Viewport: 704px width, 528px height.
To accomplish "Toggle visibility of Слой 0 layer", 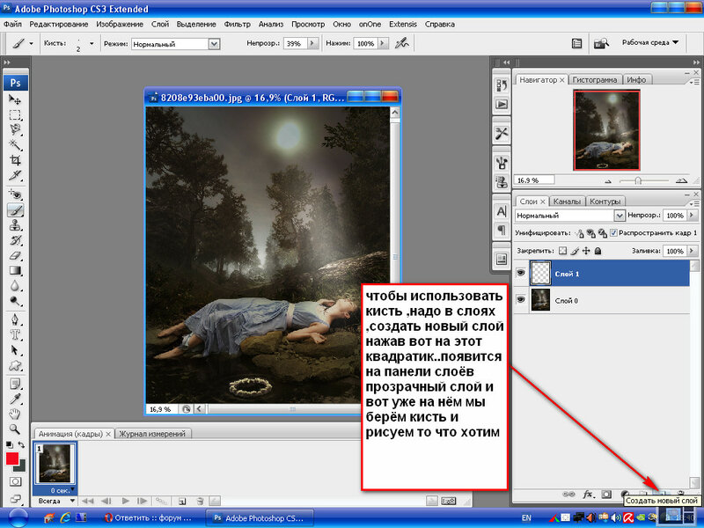I will 522,299.
